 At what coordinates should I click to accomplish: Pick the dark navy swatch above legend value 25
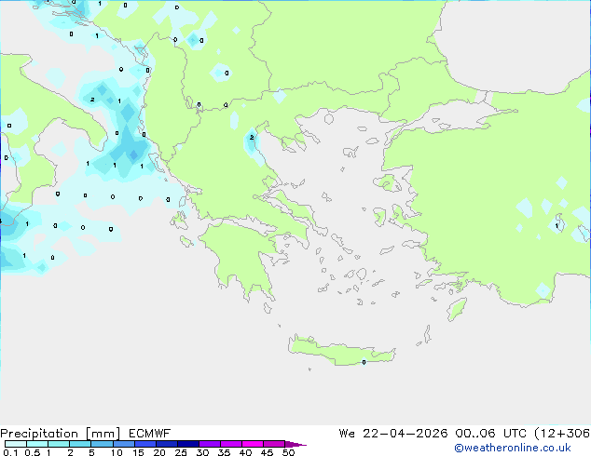tap(188, 444)
